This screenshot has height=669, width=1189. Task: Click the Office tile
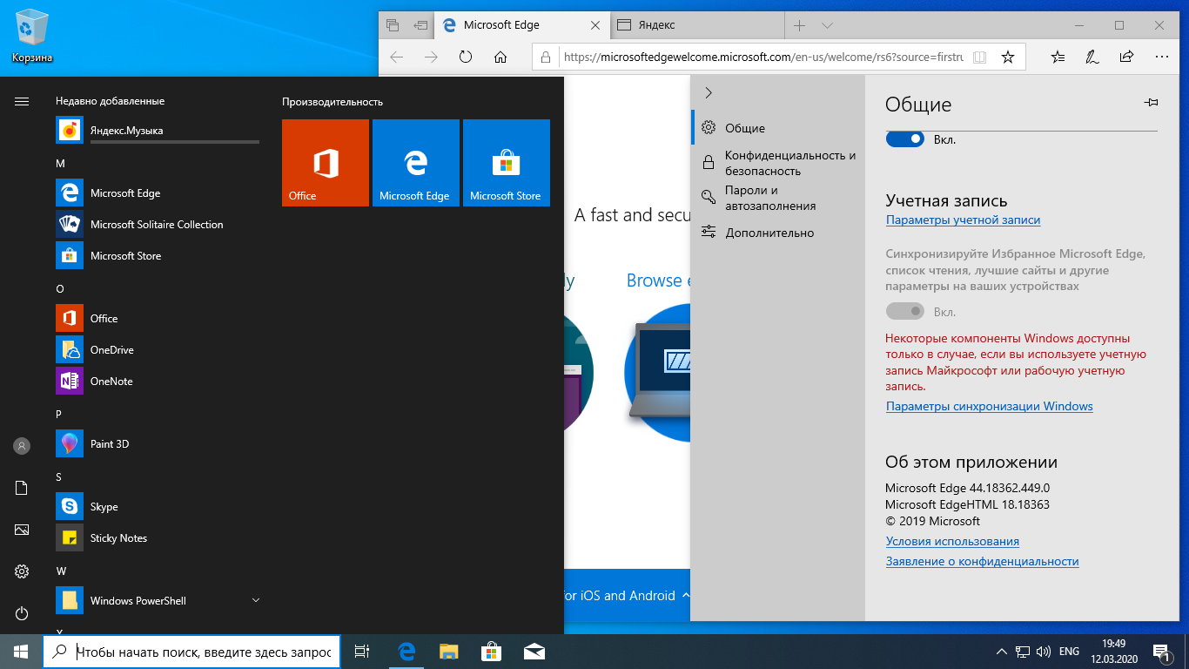click(326, 163)
